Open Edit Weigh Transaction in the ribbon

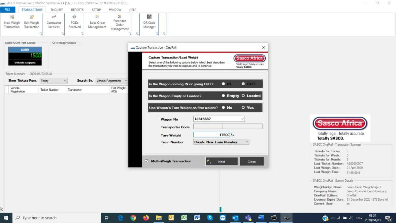32,21
